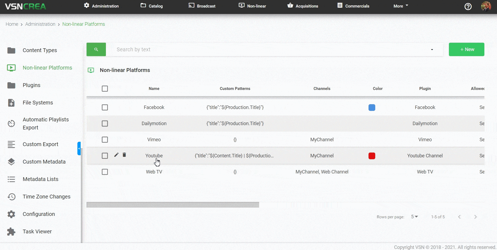This screenshot has height=250, width=497.
Task: Open the Catalog menu
Action: (x=152, y=6)
